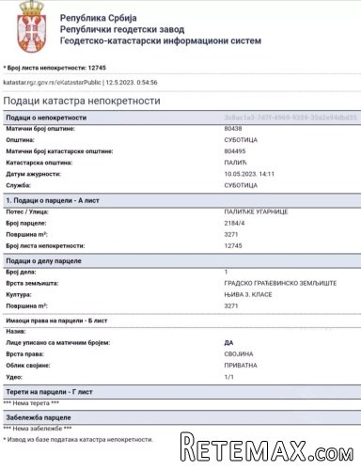Select the 'Република Србија' header text
Screen dimensions: 361x470
pos(98,18)
